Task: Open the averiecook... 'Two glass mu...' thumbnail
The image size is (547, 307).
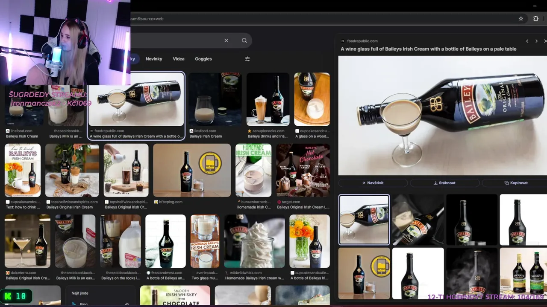Action: [205, 241]
